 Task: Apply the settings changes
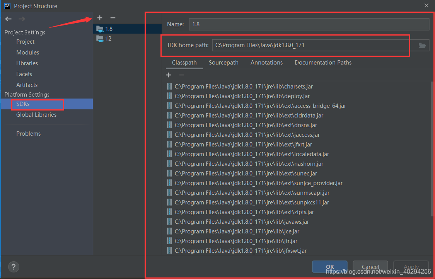tap(411, 267)
